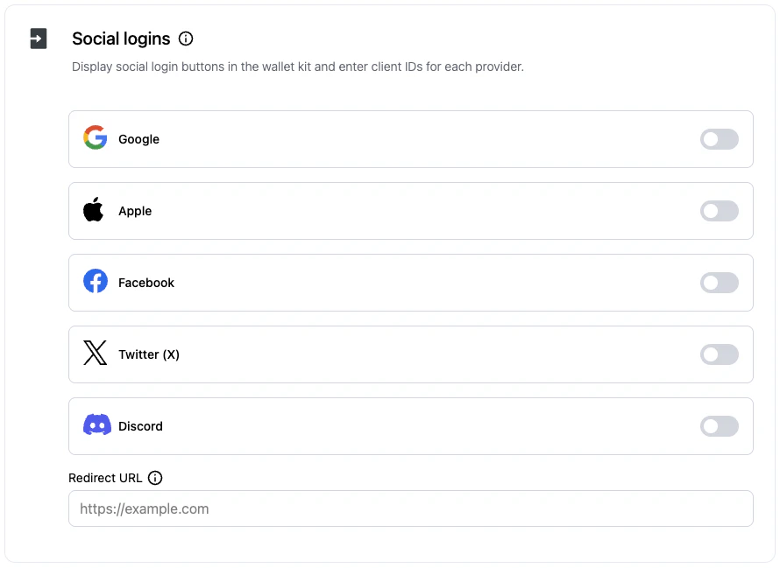Click the Redirect URL label
Screen dimensions: 780x568
(x=103, y=478)
